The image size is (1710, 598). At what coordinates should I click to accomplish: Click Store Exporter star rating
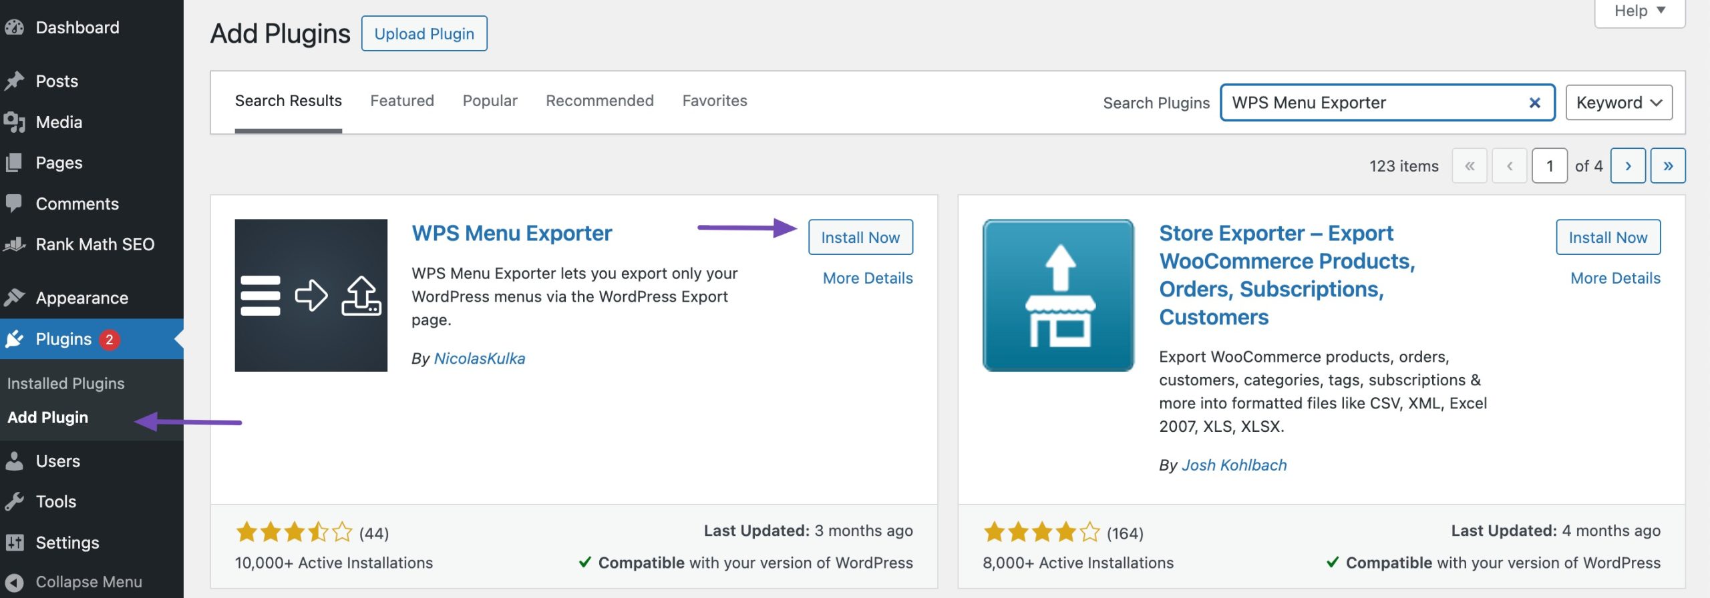click(1041, 532)
